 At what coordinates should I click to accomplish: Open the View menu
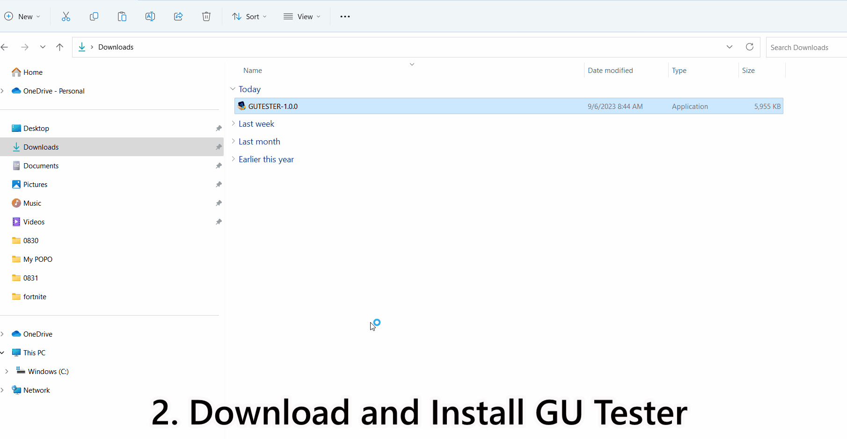click(302, 17)
